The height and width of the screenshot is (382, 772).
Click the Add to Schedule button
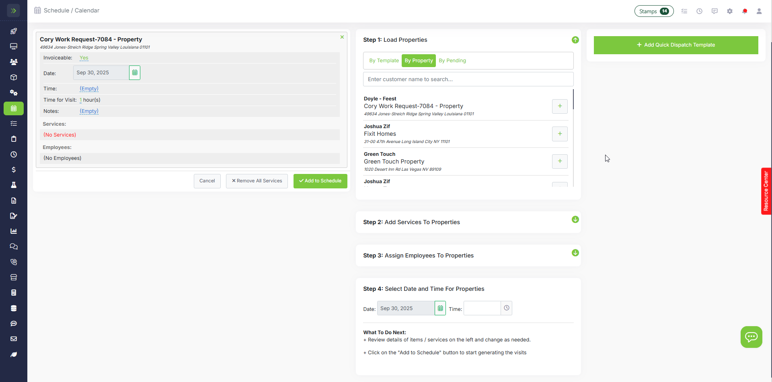tap(320, 181)
